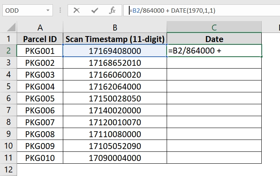Select row 9 header
This screenshot has width=280, height=176.
(8, 134)
